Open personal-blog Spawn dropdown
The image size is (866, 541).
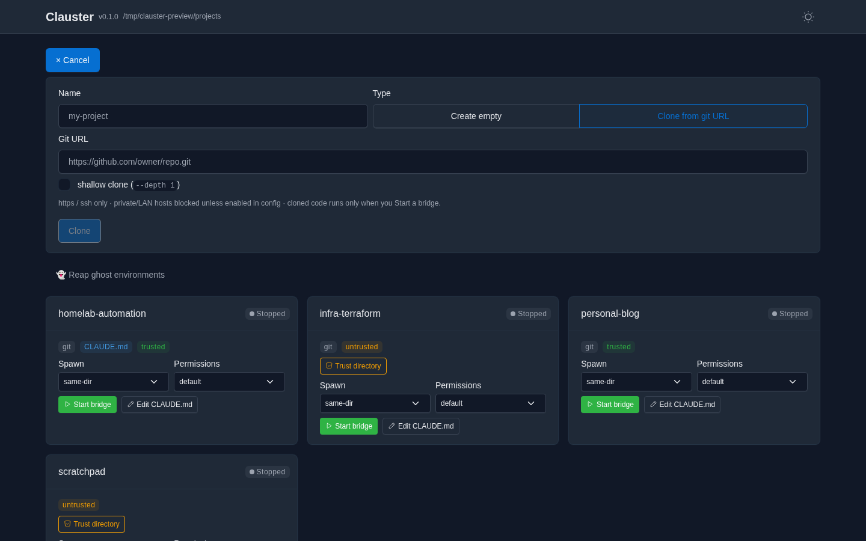(x=636, y=382)
